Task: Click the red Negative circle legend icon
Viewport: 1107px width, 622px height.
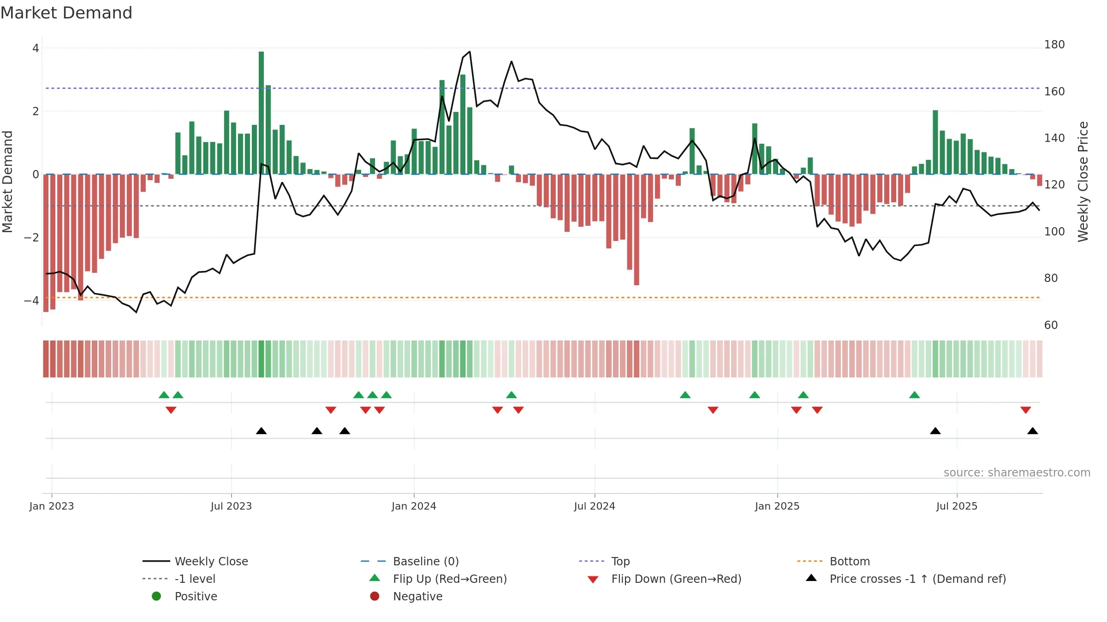Action: (x=375, y=596)
